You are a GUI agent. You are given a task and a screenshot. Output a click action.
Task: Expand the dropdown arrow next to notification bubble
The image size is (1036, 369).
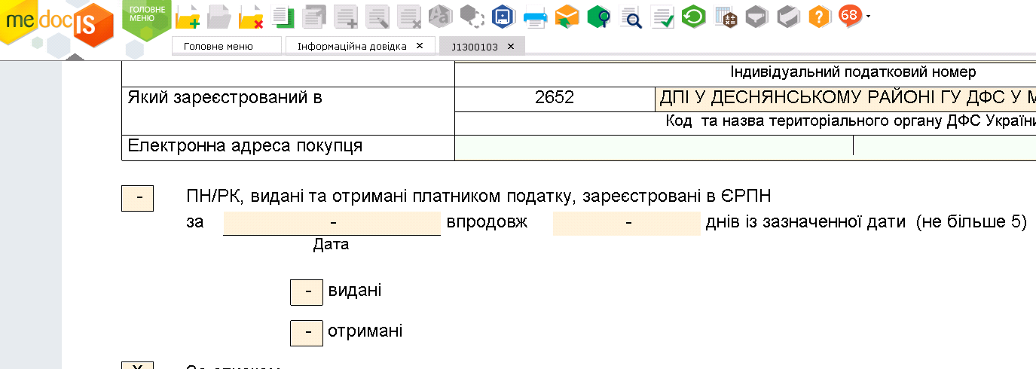869,16
